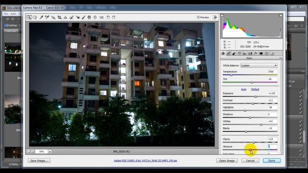Click the Default tone link

255,89
